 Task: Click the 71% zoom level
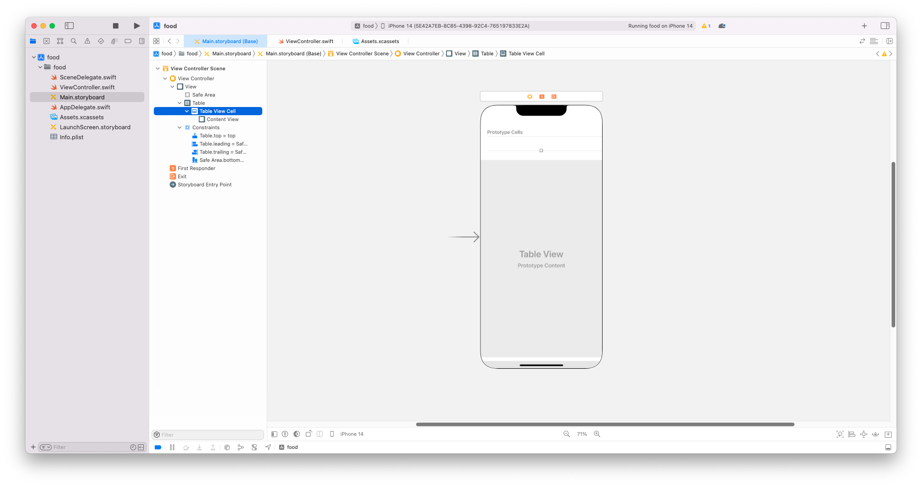(582, 434)
